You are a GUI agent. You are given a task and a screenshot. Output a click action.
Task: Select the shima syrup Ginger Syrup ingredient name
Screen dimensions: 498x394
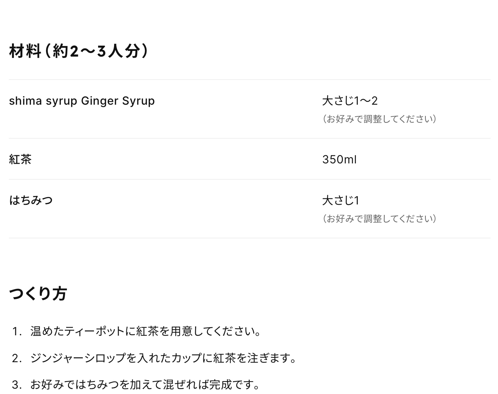pos(82,101)
